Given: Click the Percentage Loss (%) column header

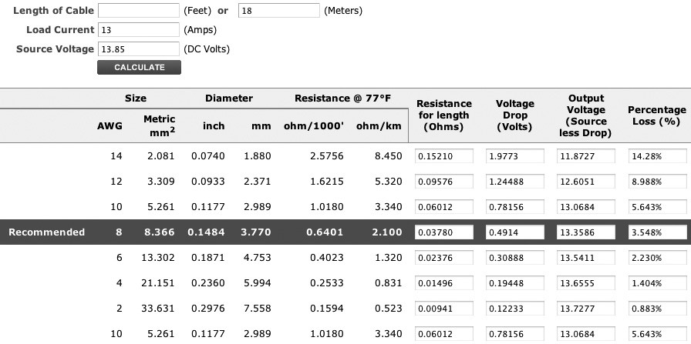Looking at the screenshot, I should click(656, 115).
